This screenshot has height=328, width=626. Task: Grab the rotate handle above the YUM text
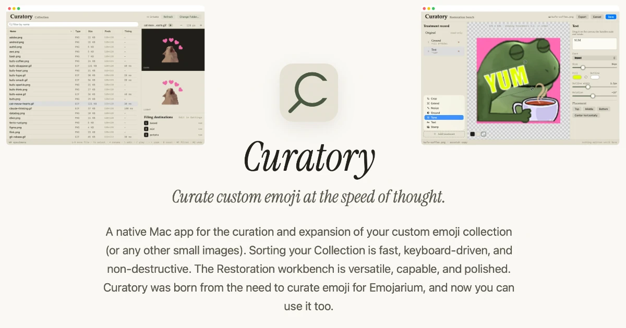click(525, 62)
